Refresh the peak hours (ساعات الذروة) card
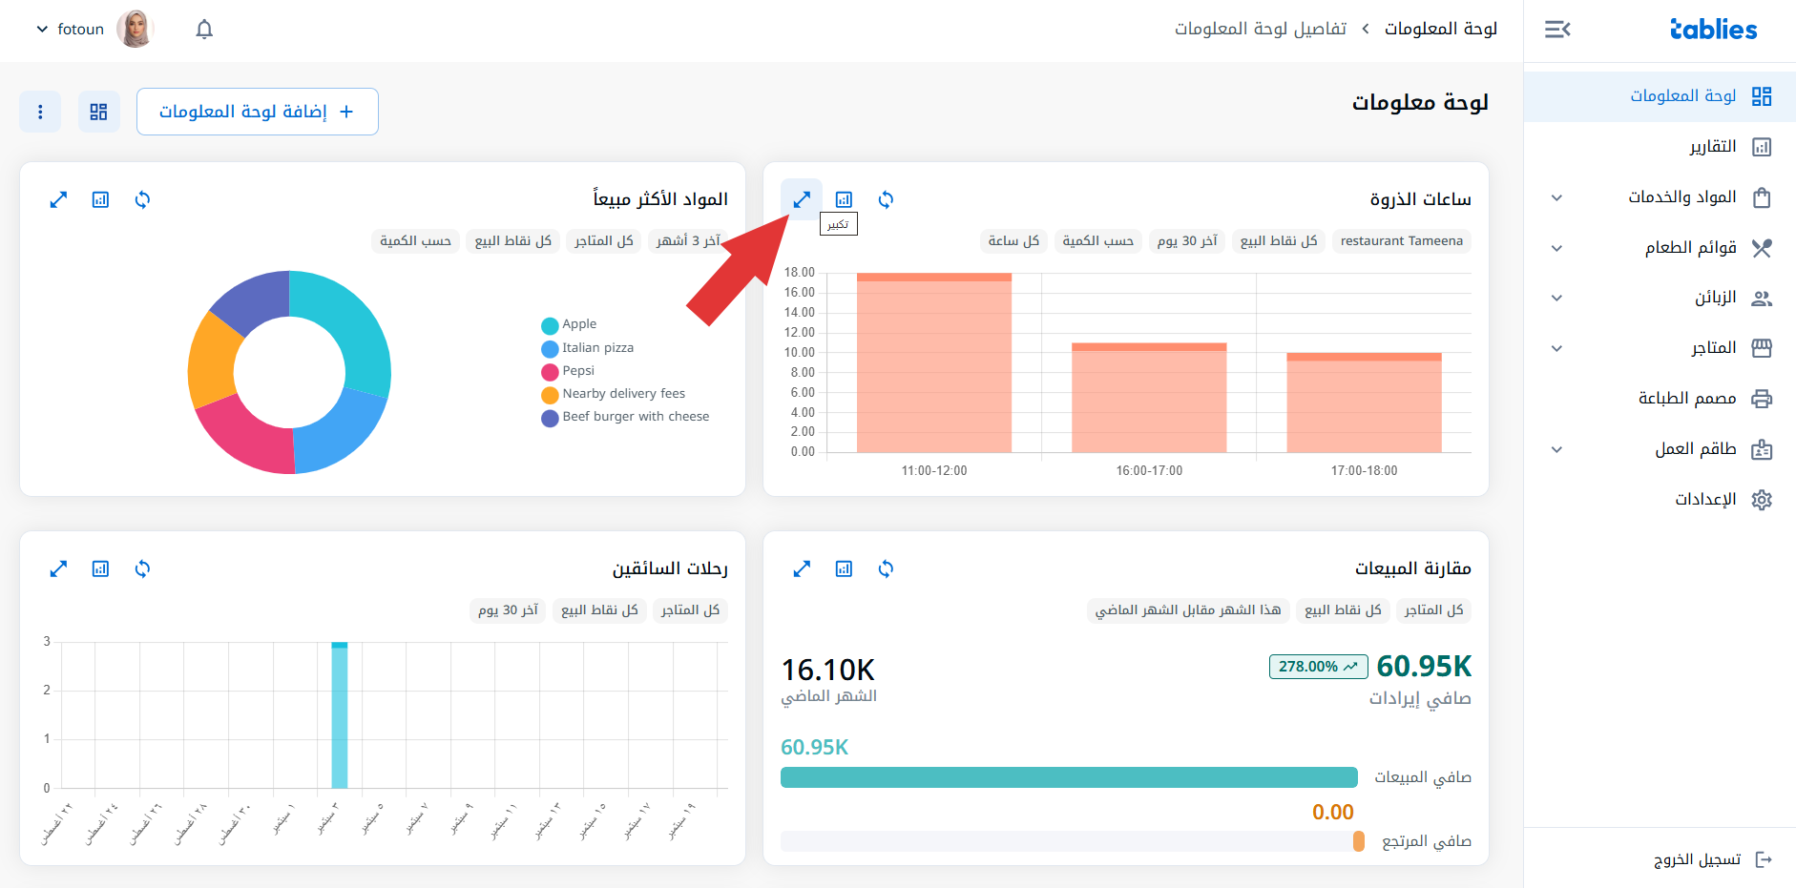 [x=886, y=199]
